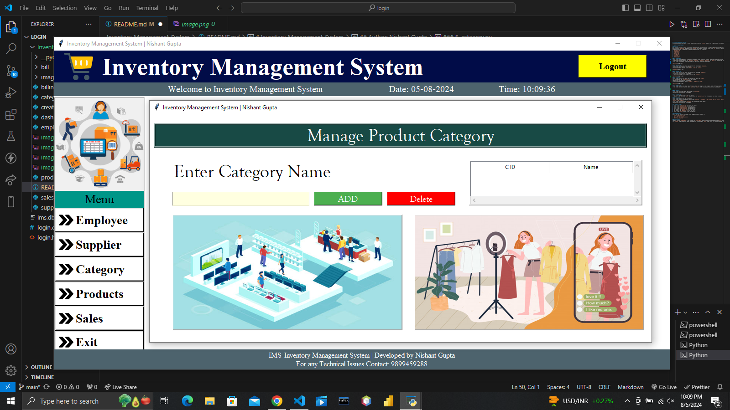Select the first powershell terminal entry
Screen dimensions: 730x410
703,325
